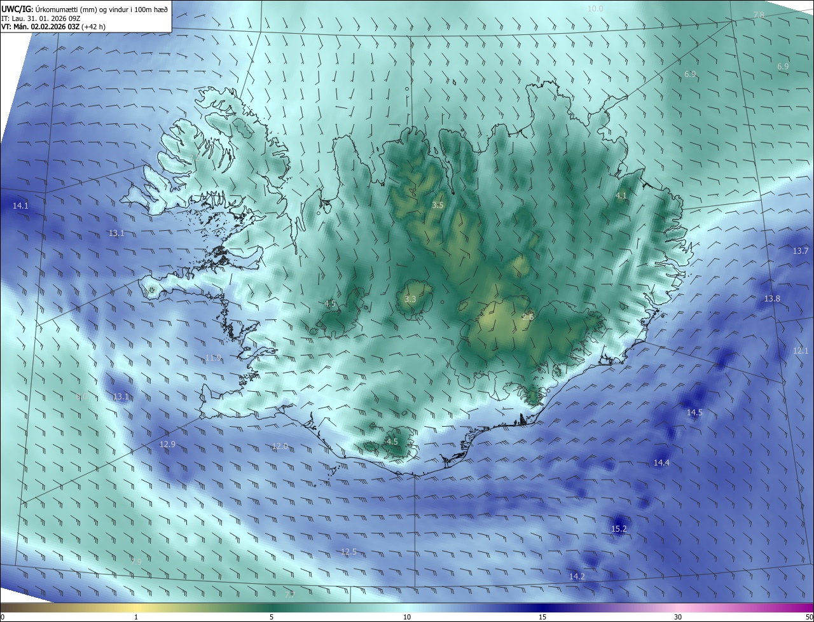Click the "12.0" value label
814x622 pixels.
point(280,446)
